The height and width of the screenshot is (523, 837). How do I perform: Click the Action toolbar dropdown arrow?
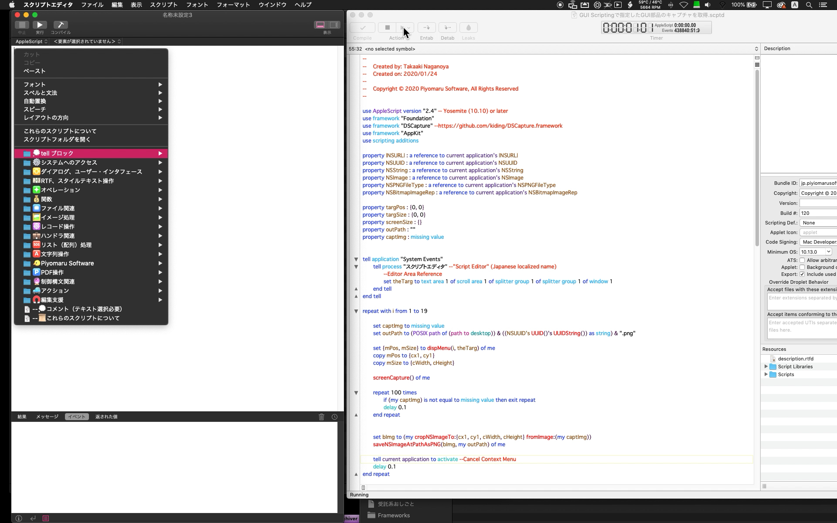point(408,27)
